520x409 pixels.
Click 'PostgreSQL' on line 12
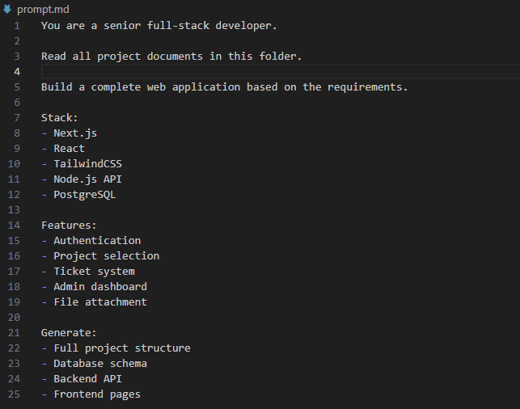85,195
